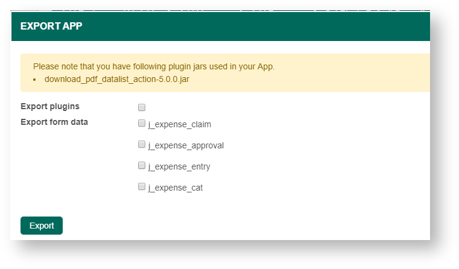Image resolution: width=459 pixels, height=269 pixels.
Task: Check the j_expense_approval checkbox
Action: tap(142, 145)
